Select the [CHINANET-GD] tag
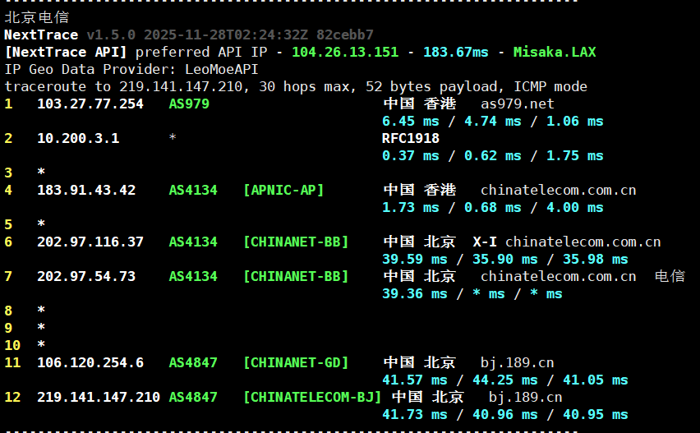Screen dimensions: 700x433 296,362
